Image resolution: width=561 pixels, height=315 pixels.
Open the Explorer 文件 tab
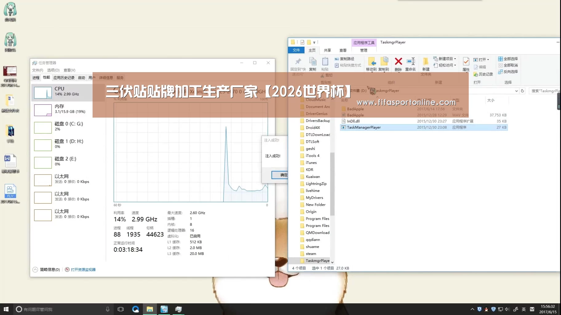[x=296, y=50]
